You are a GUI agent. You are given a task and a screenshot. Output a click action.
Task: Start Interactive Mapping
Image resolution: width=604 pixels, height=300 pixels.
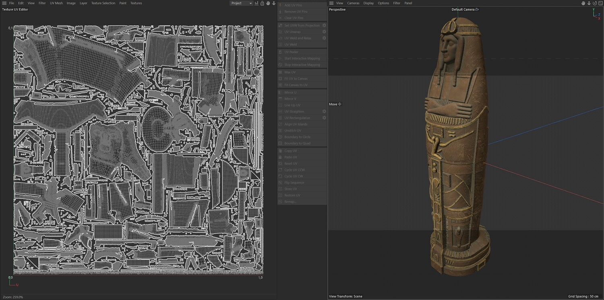[302, 58]
